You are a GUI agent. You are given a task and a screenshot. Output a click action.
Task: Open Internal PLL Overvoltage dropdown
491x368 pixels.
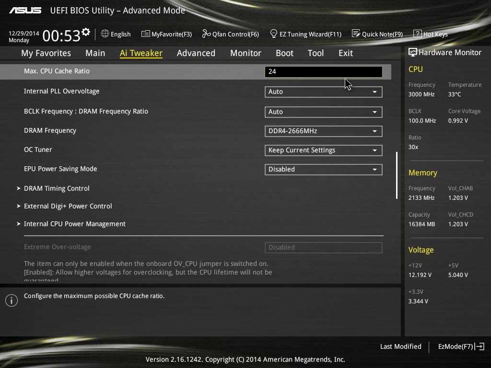click(x=324, y=92)
